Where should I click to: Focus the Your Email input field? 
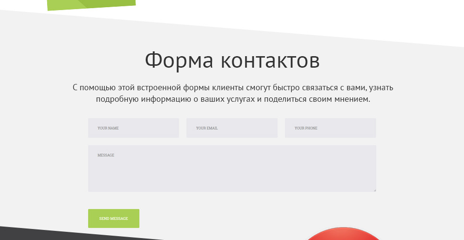click(x=232, y=128)
